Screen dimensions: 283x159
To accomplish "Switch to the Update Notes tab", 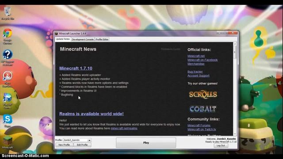I will (x=63, y=39).
